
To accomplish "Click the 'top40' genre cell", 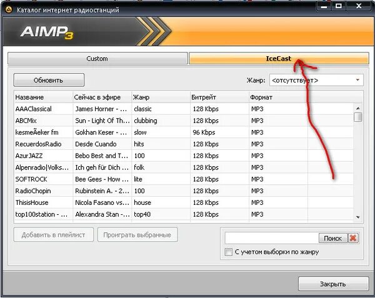I will [161, 214].
